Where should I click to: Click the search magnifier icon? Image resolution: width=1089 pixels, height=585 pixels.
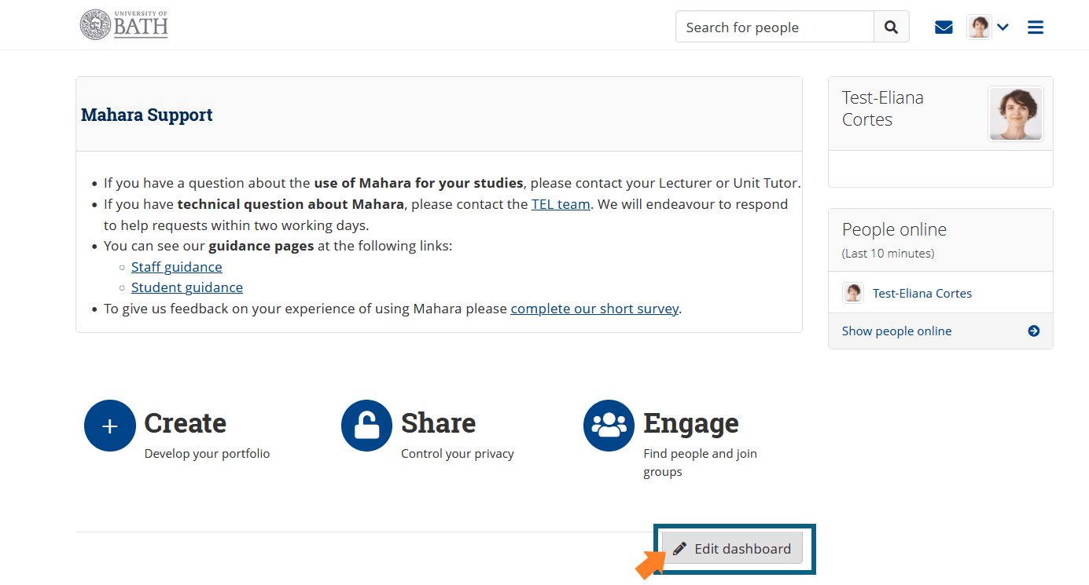pos(891,26)
